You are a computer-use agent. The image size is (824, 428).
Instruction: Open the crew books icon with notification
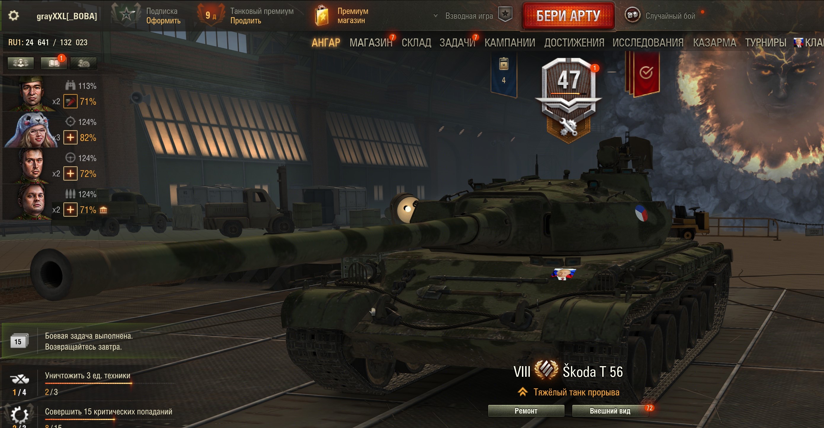coord(53,63)
